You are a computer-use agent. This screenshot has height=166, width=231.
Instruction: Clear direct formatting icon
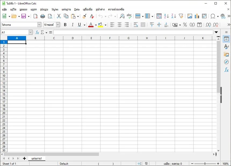click(x=92, y=16)
